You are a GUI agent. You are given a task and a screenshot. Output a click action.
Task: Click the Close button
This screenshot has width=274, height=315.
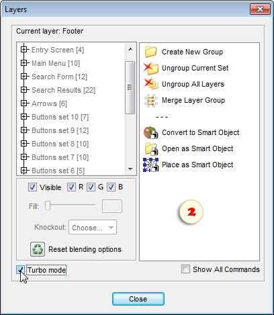coord(138,299)
